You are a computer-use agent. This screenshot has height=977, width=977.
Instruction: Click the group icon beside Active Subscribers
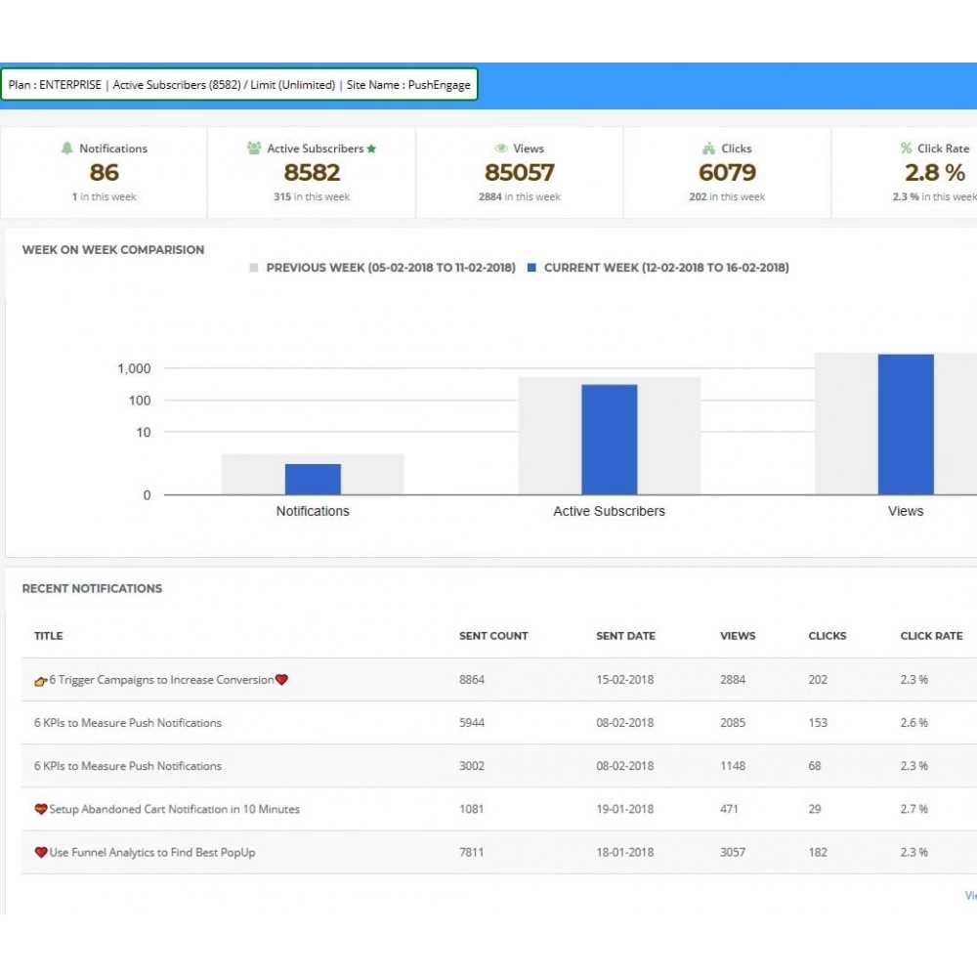coord(254,148)
